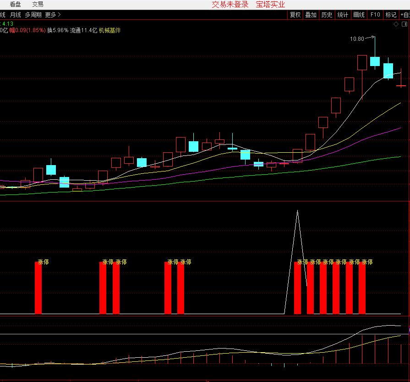The image size is (410, 382).
Task: Open the 看盘 menu
Action: click(15, 4)
